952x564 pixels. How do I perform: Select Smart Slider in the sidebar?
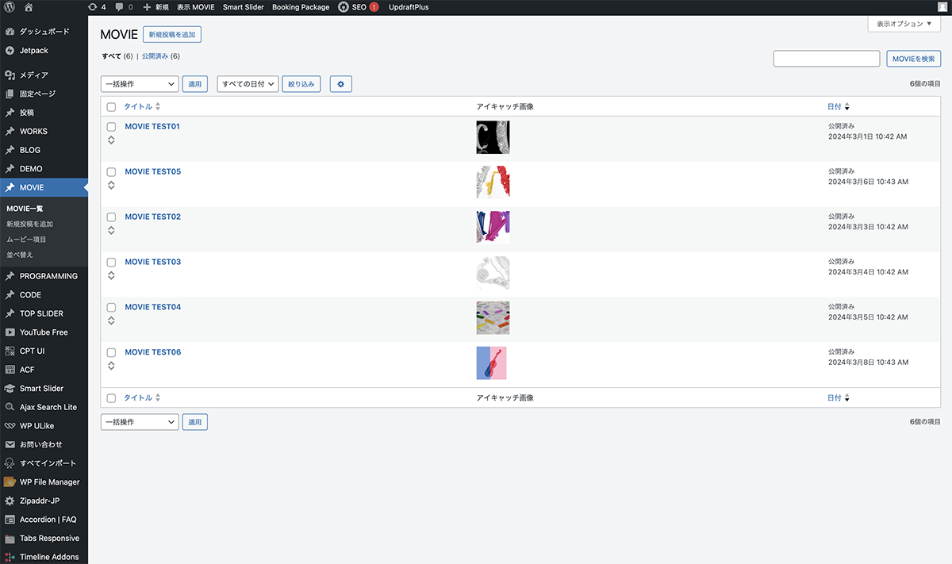point(41,388)
